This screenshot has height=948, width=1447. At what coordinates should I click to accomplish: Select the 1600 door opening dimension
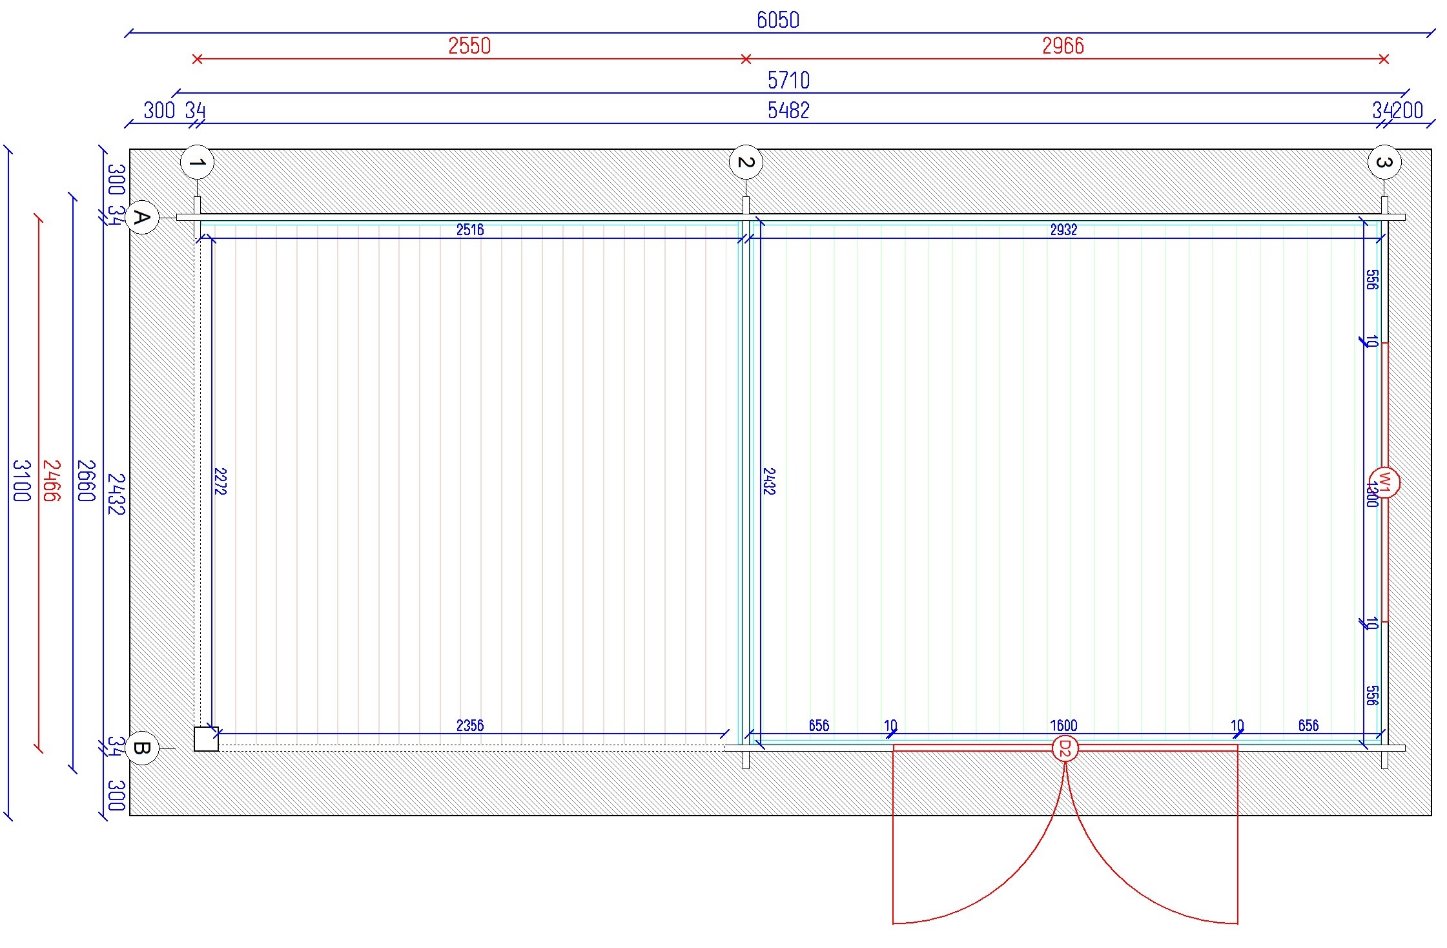pos(1063,726)
